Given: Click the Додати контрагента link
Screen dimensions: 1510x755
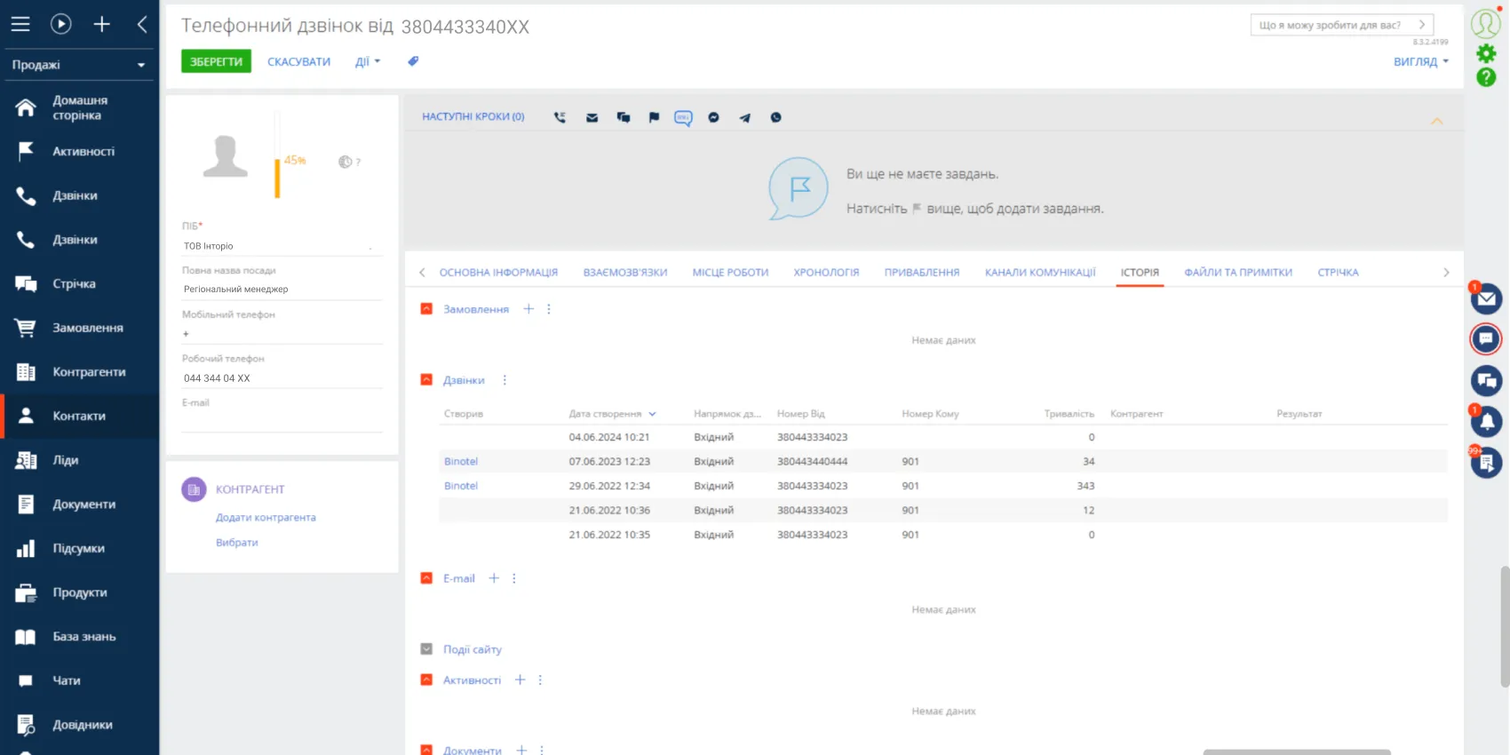Looking at the screenshot, I should [x=266, y=518].
